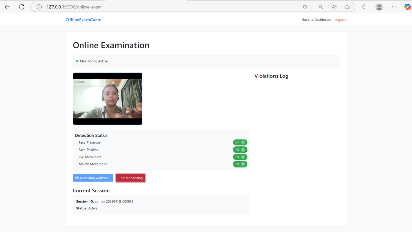The width and height of the screenshot is (412, 232).
Task: Click the site information icon in address bar
Action: point(39,7)
